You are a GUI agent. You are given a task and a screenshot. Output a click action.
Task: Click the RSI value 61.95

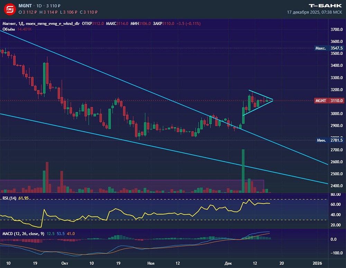coord(24,198)
